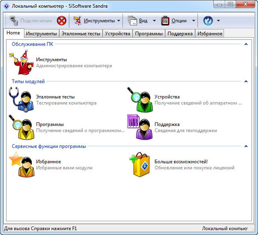
Task: Click the Устройства module title
Action: tap(167, 97)
